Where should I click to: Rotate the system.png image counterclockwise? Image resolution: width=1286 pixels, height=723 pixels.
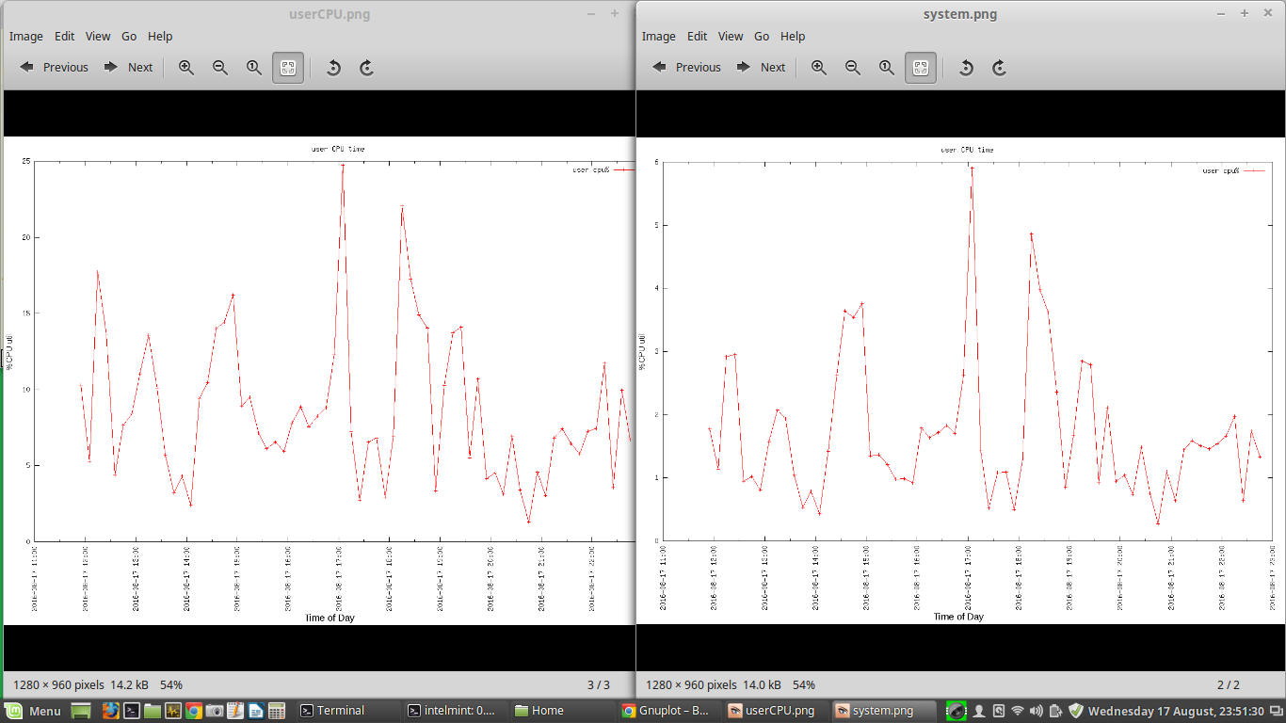click(966, 67)
